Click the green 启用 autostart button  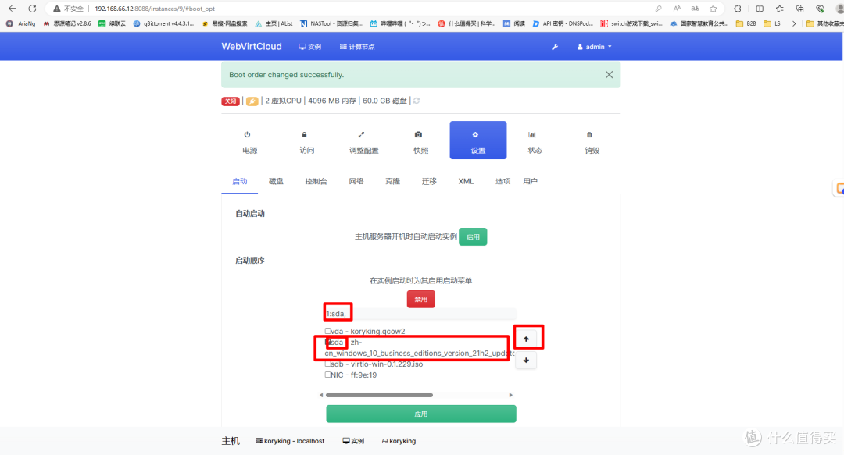tap(473, 236)
